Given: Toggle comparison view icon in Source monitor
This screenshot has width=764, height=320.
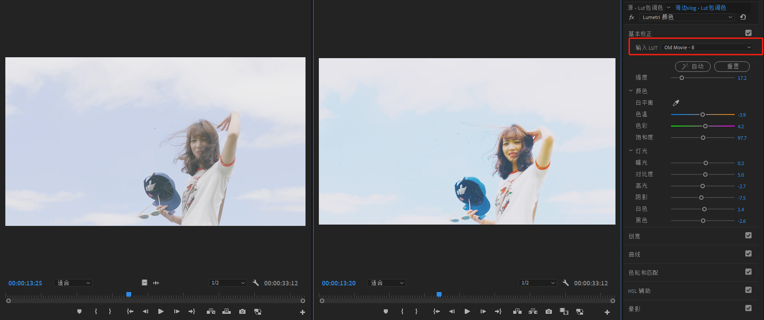Looking at the screenshot, I should [x=258, y=312].
